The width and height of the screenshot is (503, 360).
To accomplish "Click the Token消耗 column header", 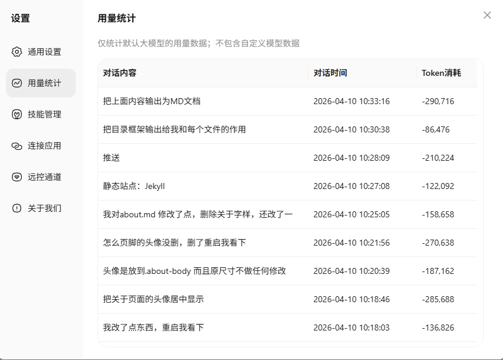I will click(x=441, y=73).
